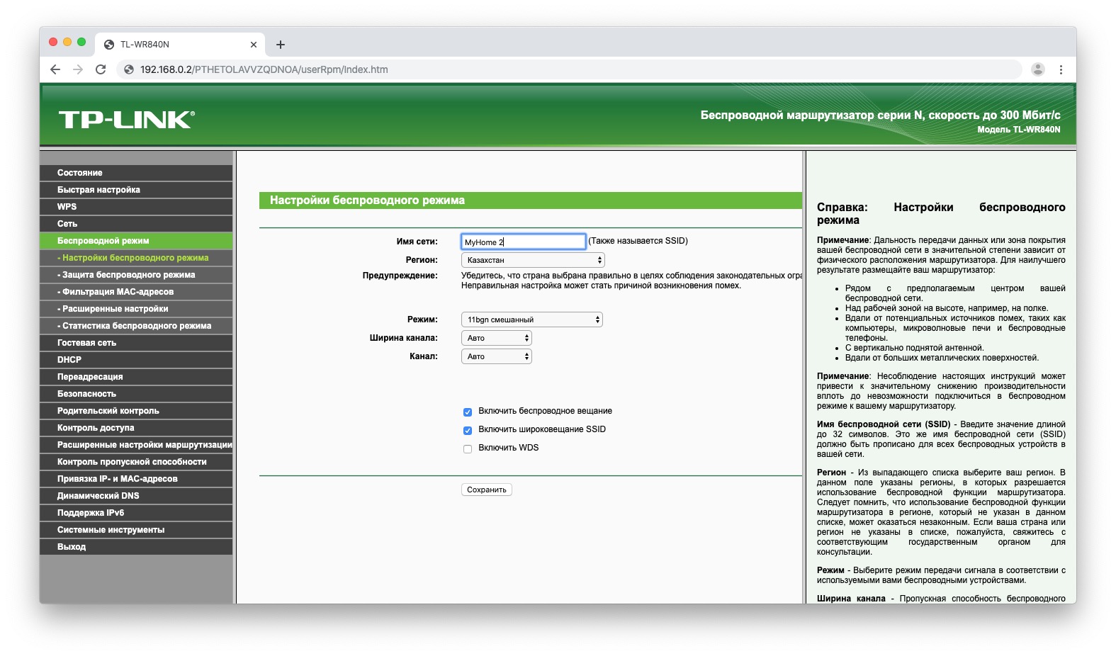
Task: Open Быстрая настройка menu item
Action: coord(136,190)
